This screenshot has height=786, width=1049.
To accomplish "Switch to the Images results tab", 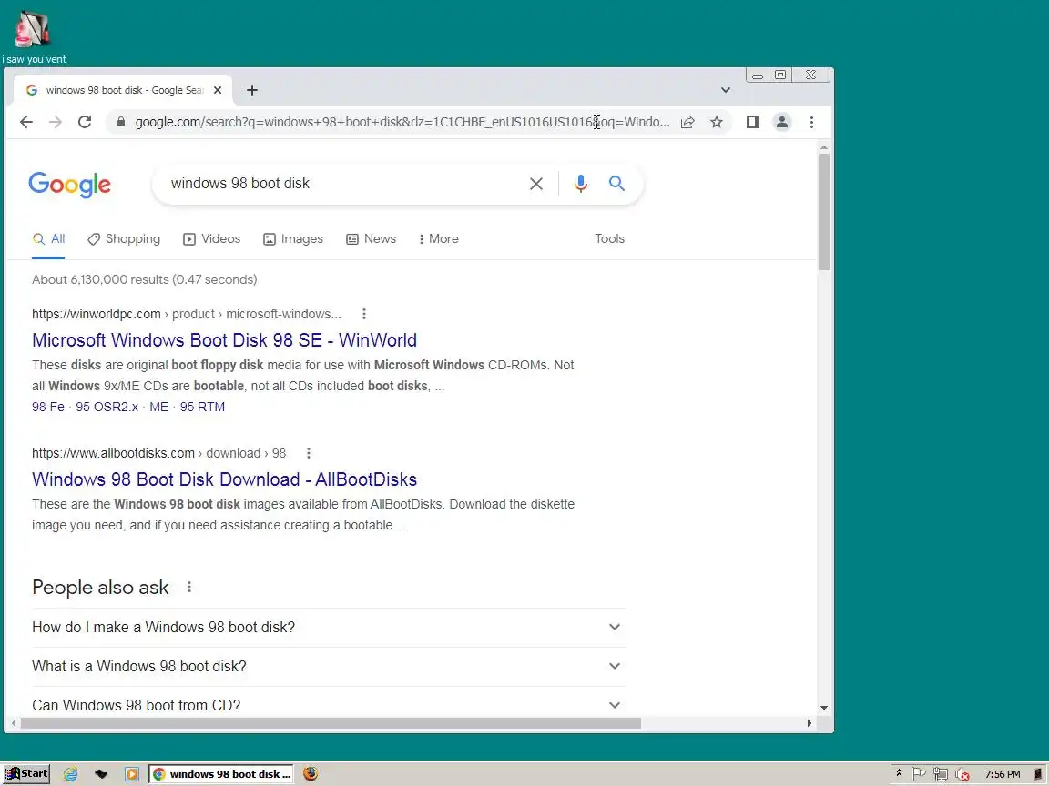I will [x=293, y=239].
